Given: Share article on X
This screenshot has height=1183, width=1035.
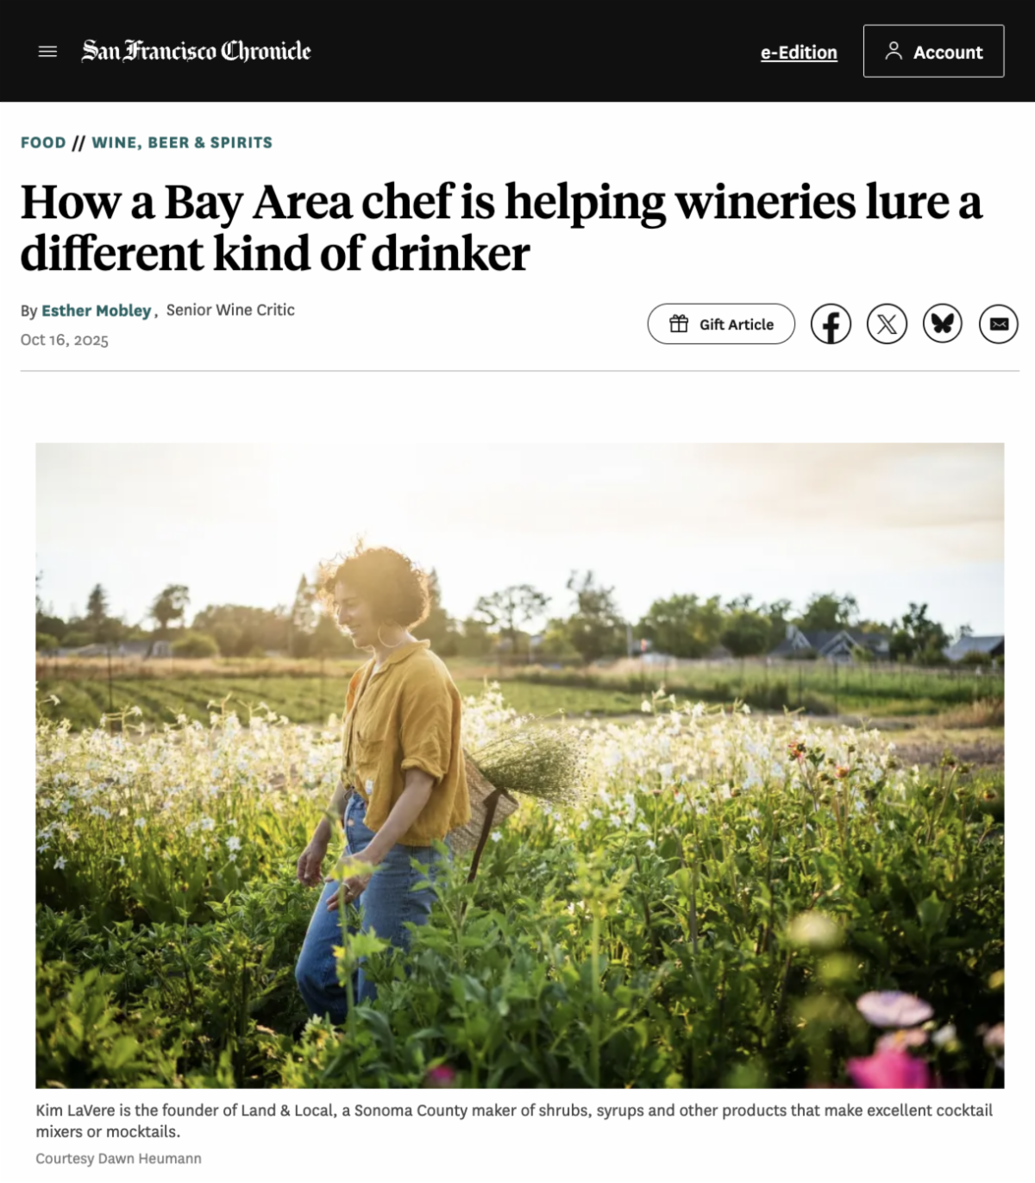Looking at the screenshot, I should 887,324.
